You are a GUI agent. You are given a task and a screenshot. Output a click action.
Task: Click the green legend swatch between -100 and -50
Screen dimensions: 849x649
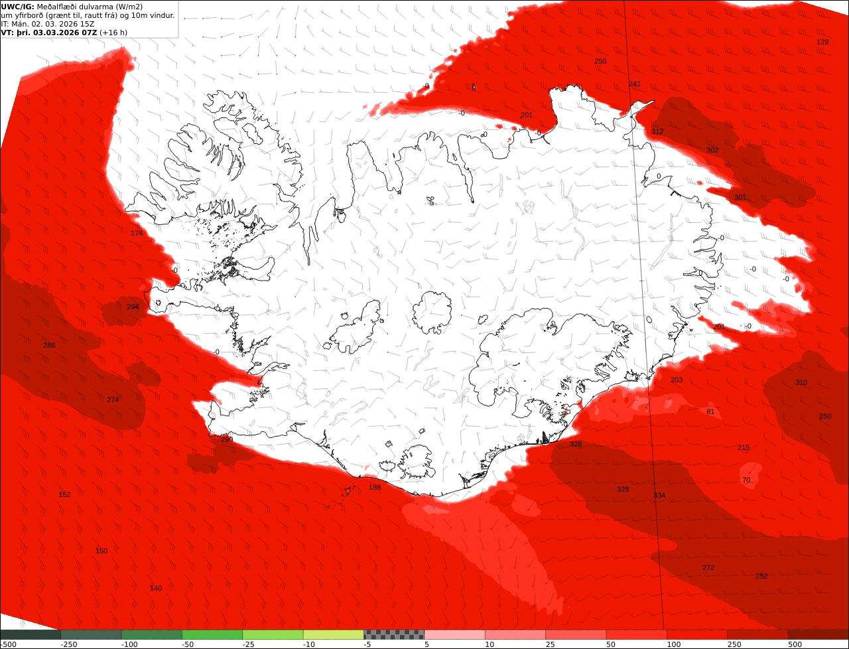point(151,634)
